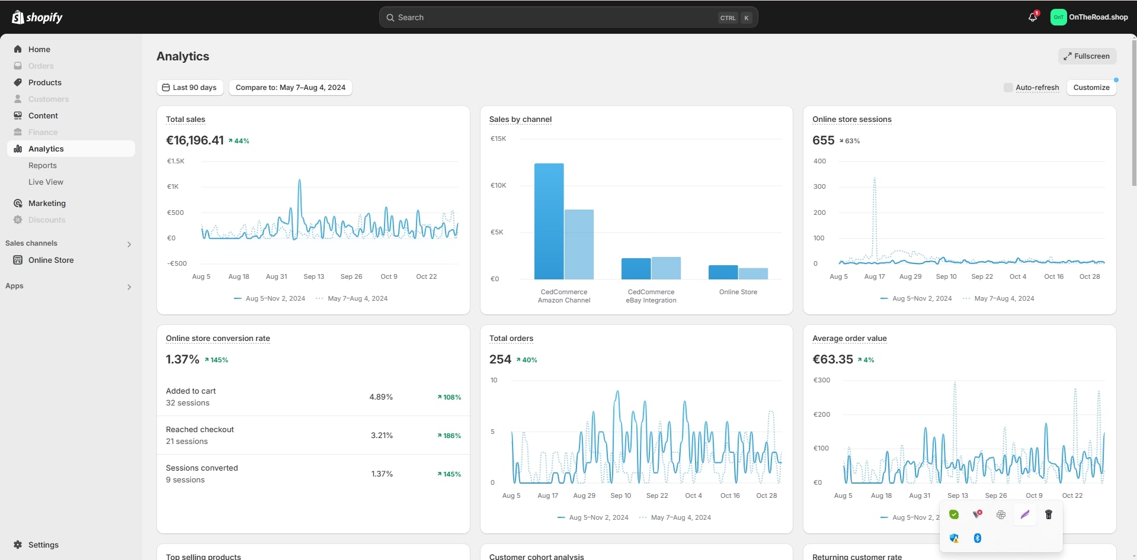Click the page's vertical scrollbar
The image size is (1137, 560).
point(1134,112)
